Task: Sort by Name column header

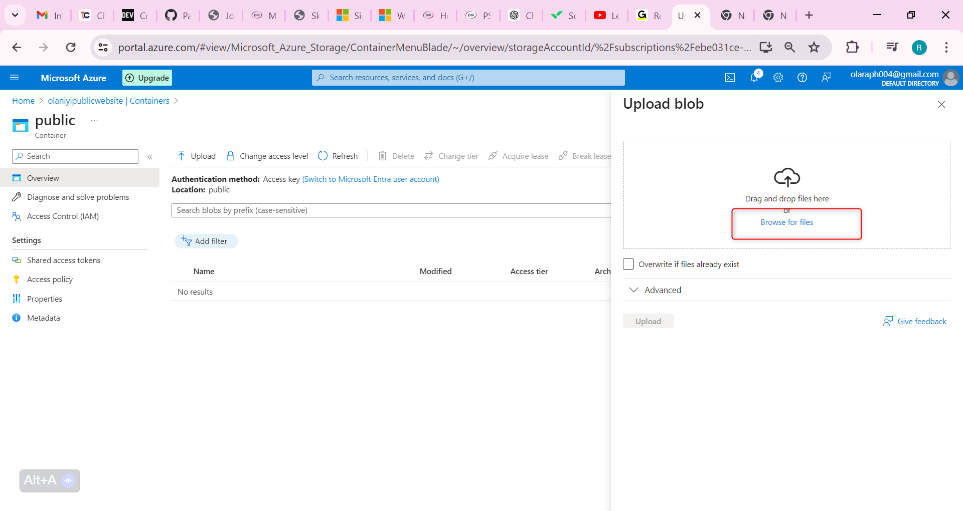Action: [x=204, y=272]
